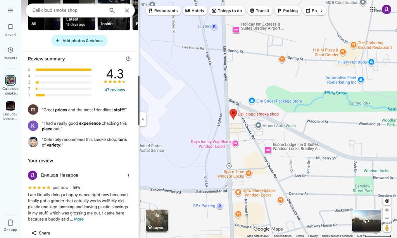Click MDB Construction map marker
Viewport: 397px width, 238px height.
(363, 3)
